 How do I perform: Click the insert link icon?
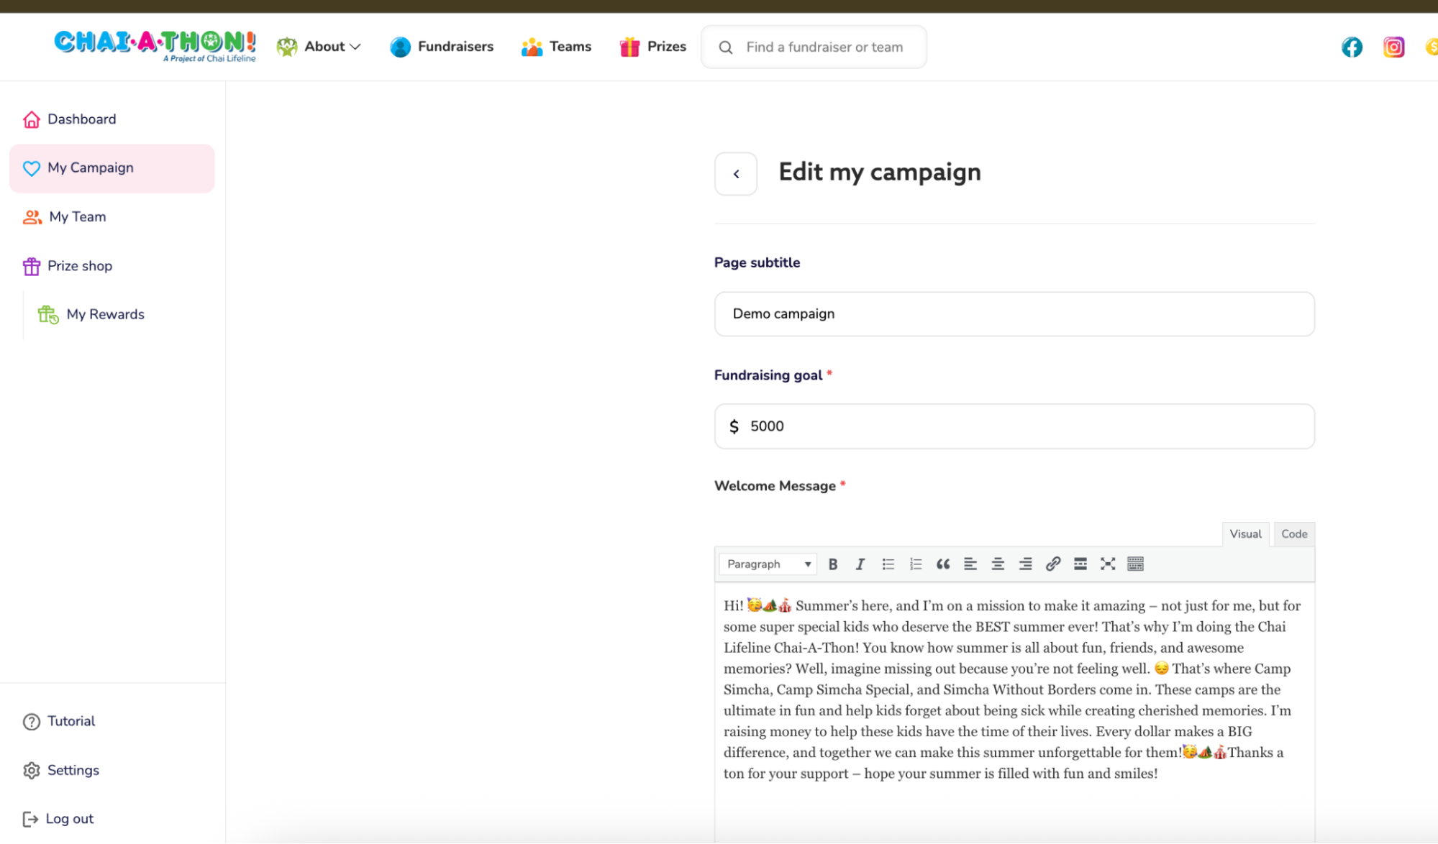[1052, 564]
